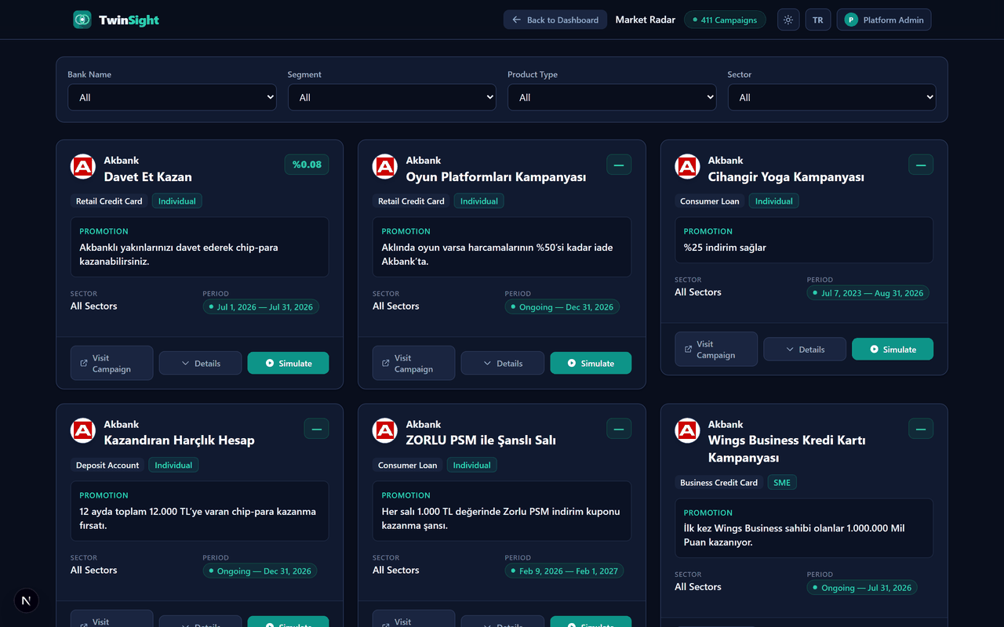Click Akbank logo on ZORLU PSM card
Image resolution: width=1004 pixels, height=627 pixels.
click(x=385, y=430)
